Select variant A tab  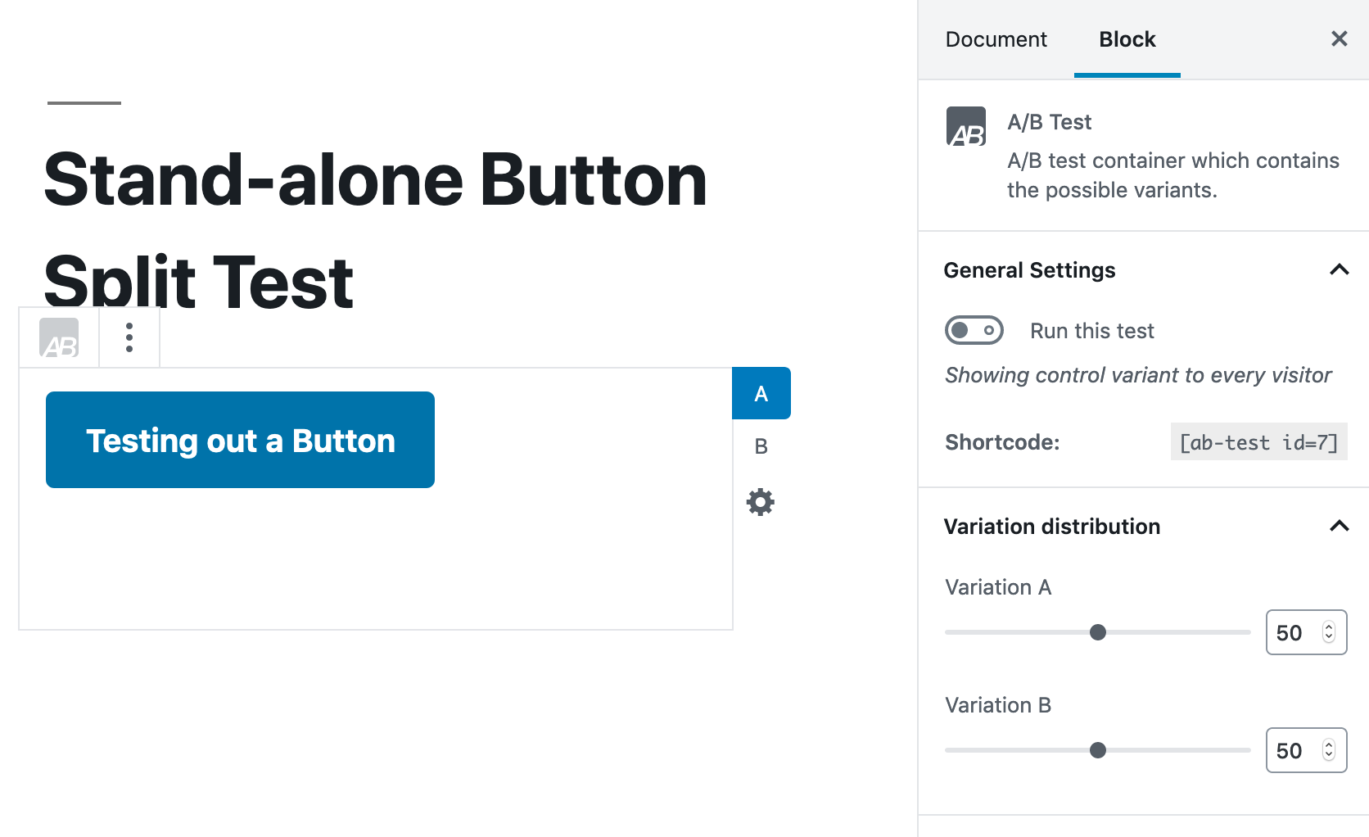click(761, 393)
